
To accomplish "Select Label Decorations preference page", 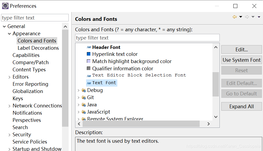I will (x=38, y=48).
